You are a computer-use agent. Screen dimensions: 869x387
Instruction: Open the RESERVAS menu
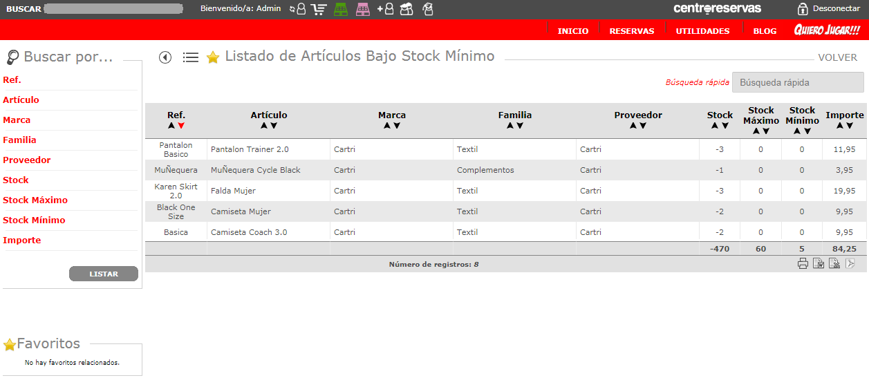click(x=632, y=31)
